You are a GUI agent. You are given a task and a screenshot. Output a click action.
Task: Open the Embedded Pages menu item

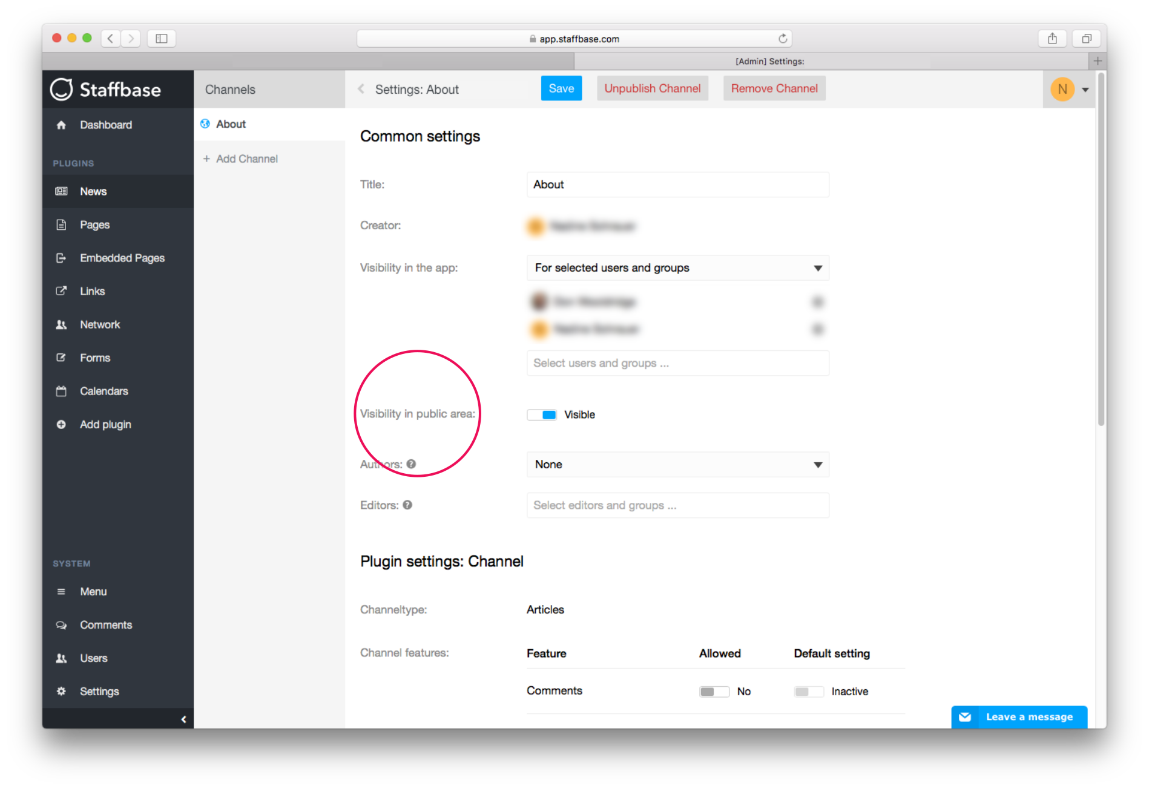pyautogui.click(x=118, y=258)
